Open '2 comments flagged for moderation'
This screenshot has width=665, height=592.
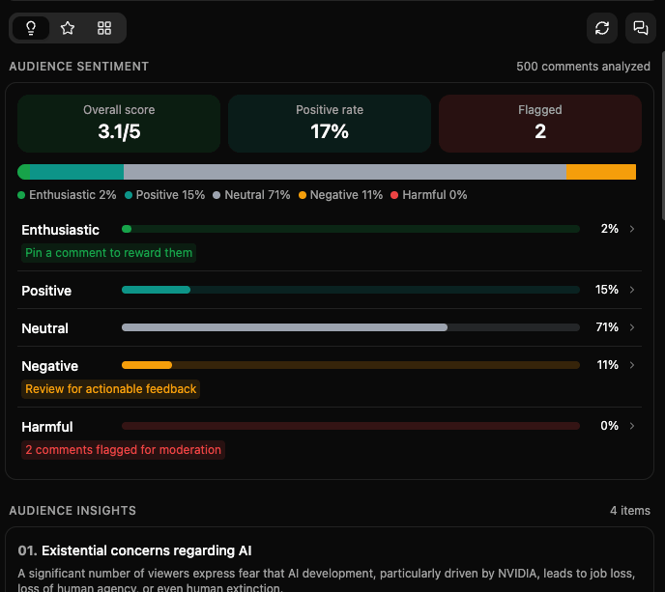(x=123, y=450)
